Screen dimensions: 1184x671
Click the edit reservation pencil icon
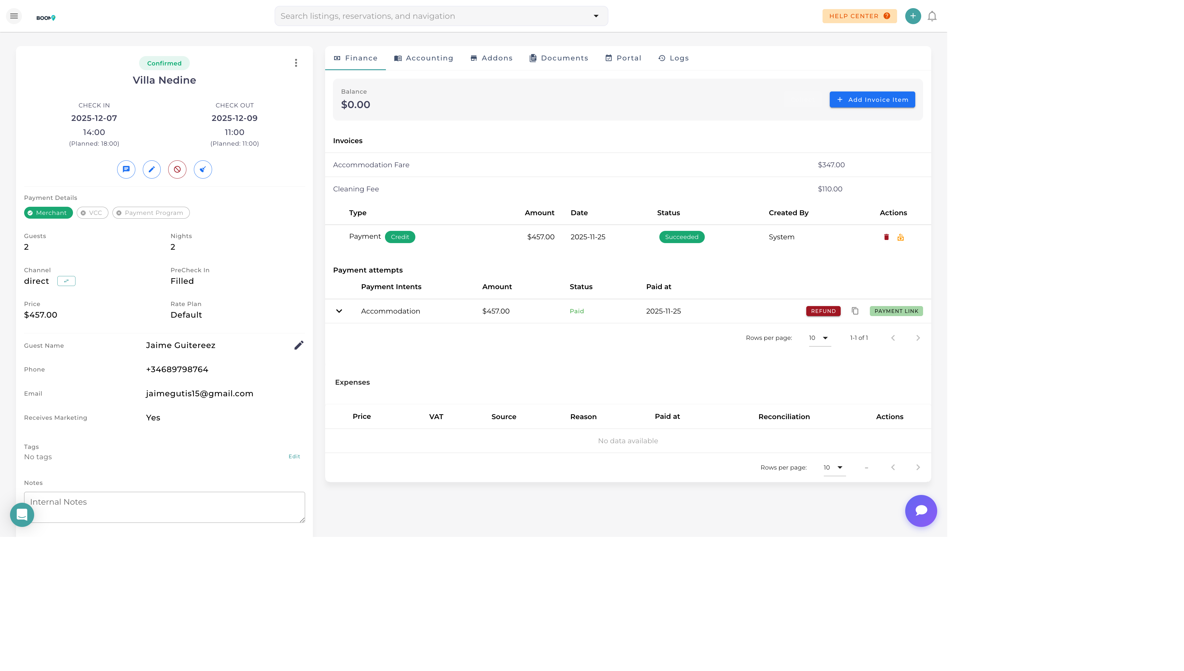pyautogui.click(x=152, y=169)
